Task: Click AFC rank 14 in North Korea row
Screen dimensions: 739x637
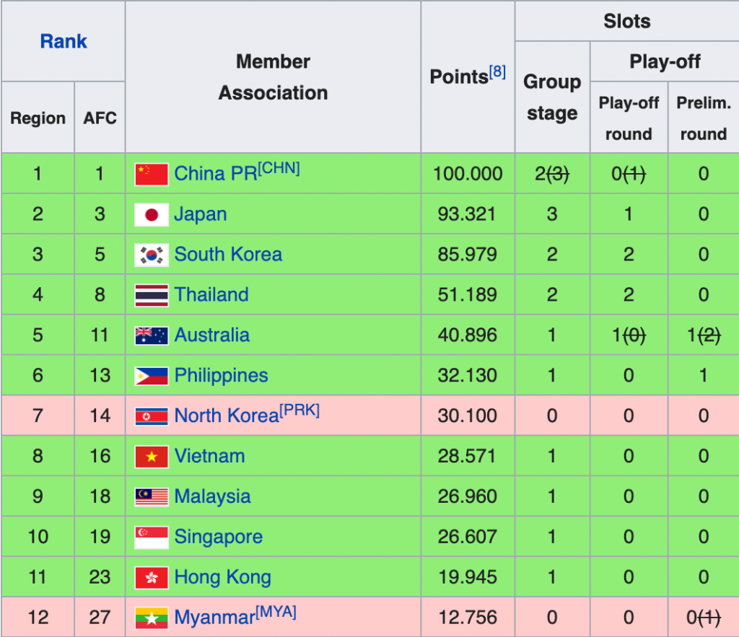Action: tap(100, 416)
